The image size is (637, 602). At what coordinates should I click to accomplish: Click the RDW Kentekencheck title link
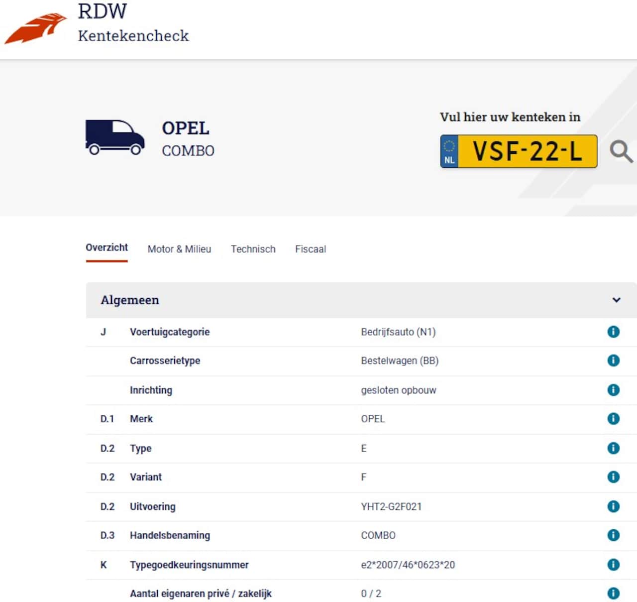click(x=133, y=23)
